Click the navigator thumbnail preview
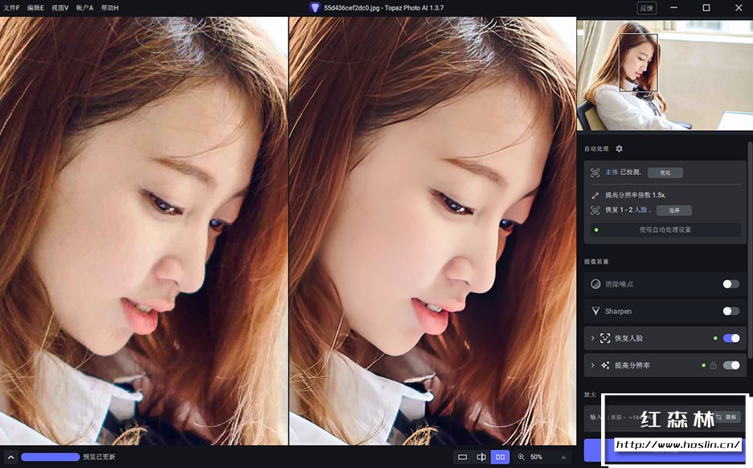 pos(665,75)
